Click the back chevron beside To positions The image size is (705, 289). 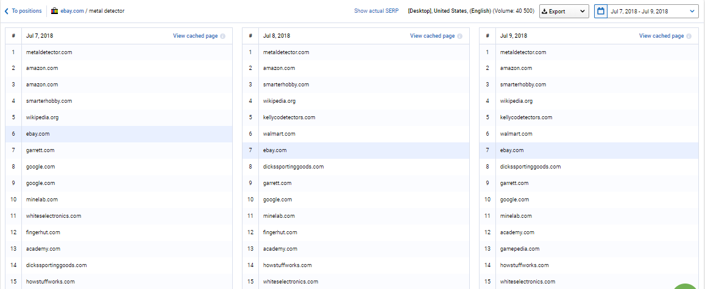tap(6, 11)
